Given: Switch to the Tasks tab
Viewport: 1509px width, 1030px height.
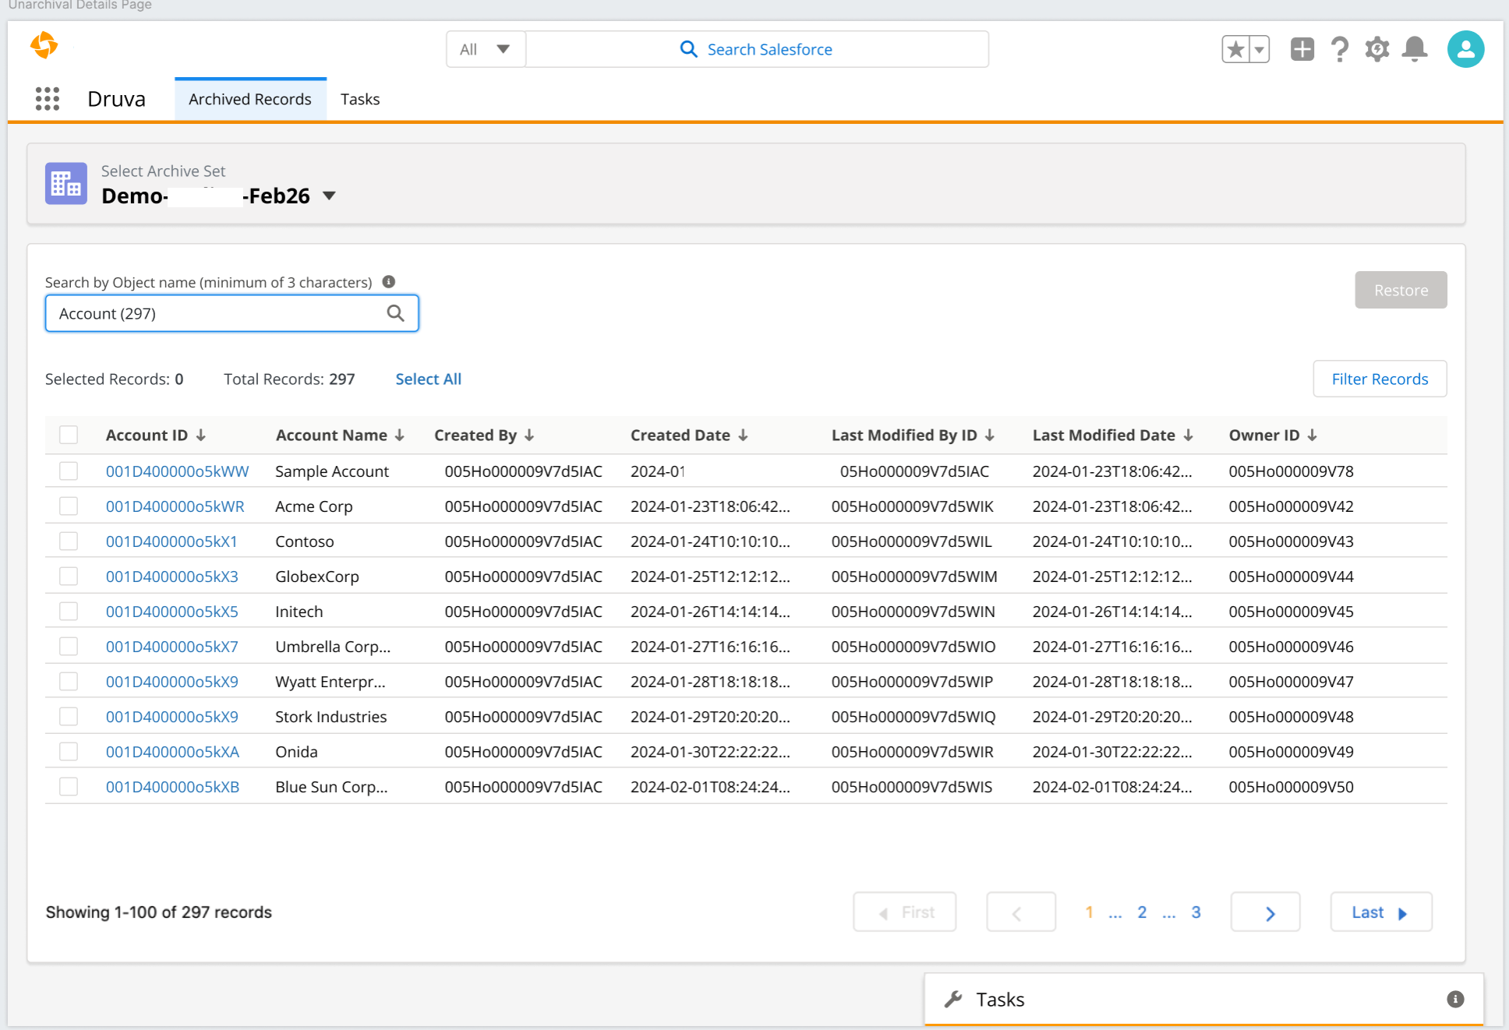Looking at the screenshot, I should coord(360,99).
